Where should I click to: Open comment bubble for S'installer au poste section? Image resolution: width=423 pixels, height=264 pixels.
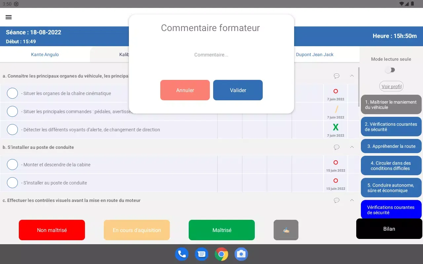point(336,147)
